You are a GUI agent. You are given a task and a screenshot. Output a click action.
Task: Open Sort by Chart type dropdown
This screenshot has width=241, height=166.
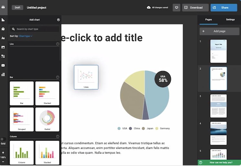[26, 36]
